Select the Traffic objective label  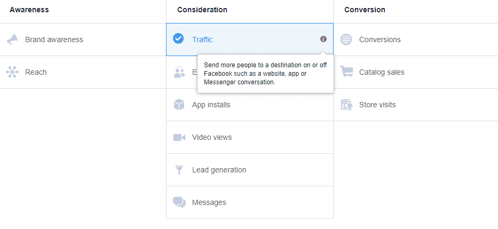click(x=202, y=40)
